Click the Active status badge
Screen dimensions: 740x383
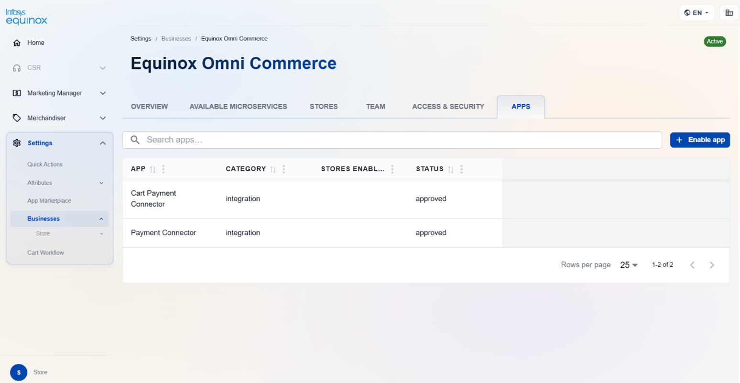pyautogui.click(x=715, y=42)
